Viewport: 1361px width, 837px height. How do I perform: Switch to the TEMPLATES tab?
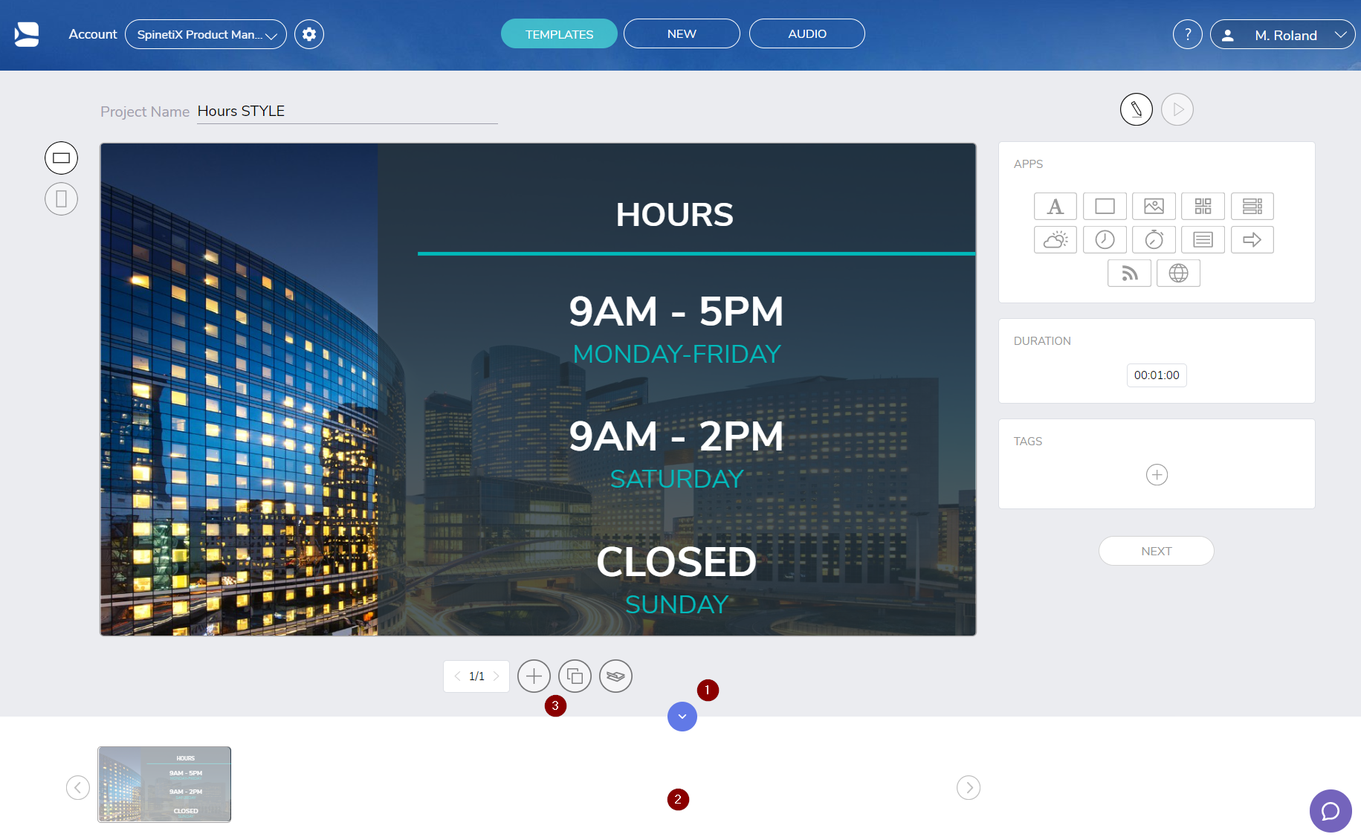coord(559,33)
